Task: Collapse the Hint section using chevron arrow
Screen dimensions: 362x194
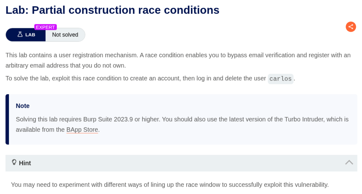Action: tap(349, 162)
